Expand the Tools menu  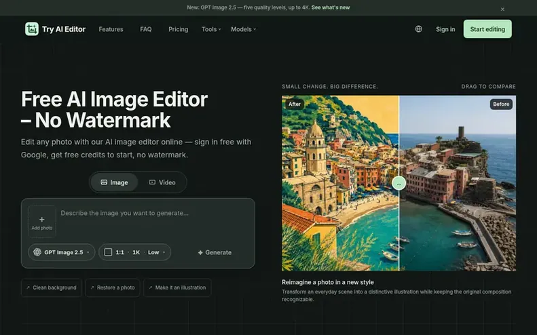point(211,29)
